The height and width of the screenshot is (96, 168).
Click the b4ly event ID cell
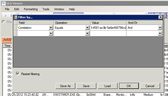pyautogui.click(x=133, y=95)
